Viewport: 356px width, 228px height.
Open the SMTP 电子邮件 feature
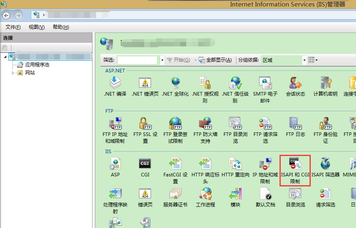pos(265,90)
